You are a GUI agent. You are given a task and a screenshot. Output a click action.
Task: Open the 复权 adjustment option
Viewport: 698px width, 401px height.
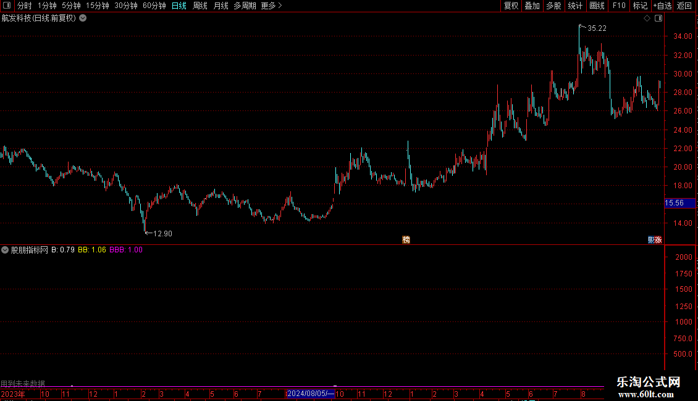(x=511, y=6)
